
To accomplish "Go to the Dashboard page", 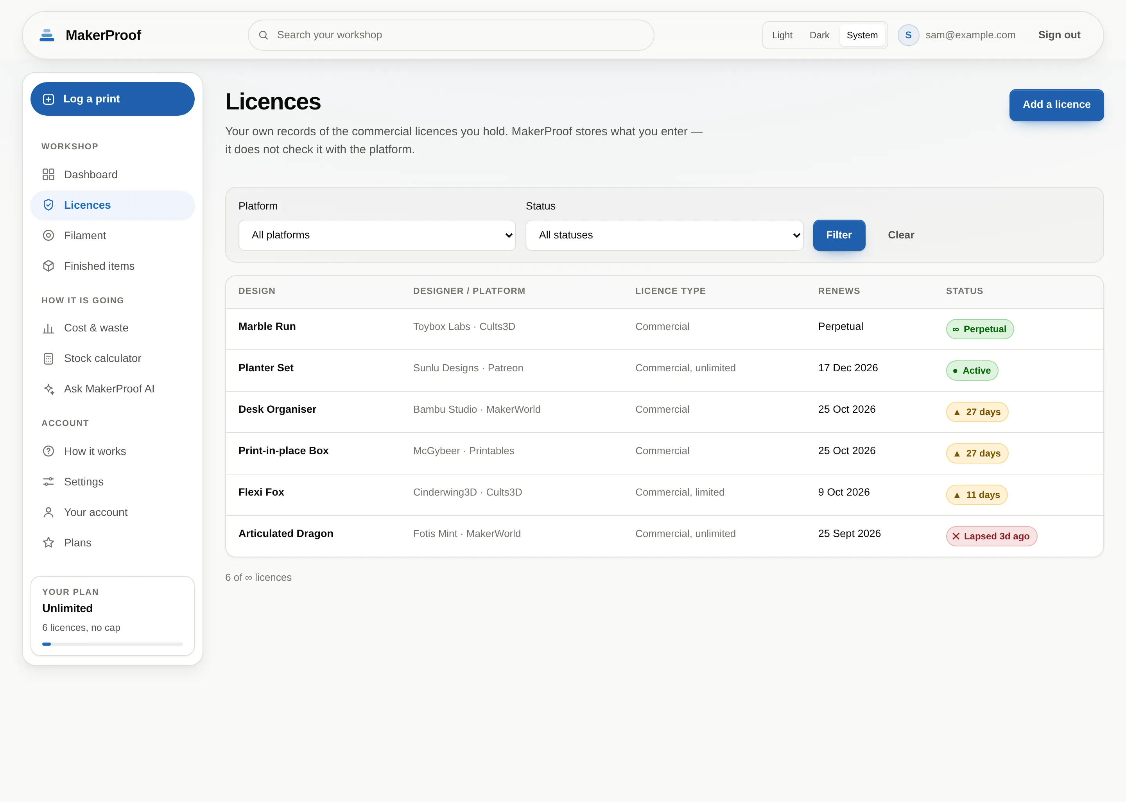I will tap(113, 174).
